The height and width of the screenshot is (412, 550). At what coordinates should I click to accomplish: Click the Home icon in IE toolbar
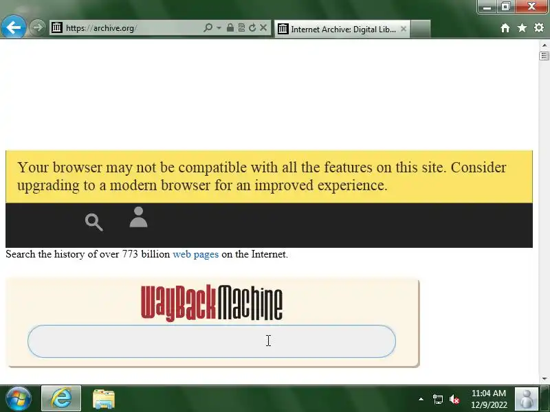point(505,27)
